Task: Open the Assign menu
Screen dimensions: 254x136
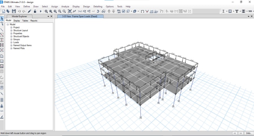Action: [55, 6]
